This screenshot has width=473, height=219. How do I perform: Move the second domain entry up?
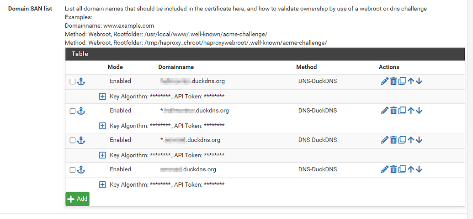point(410,111)
